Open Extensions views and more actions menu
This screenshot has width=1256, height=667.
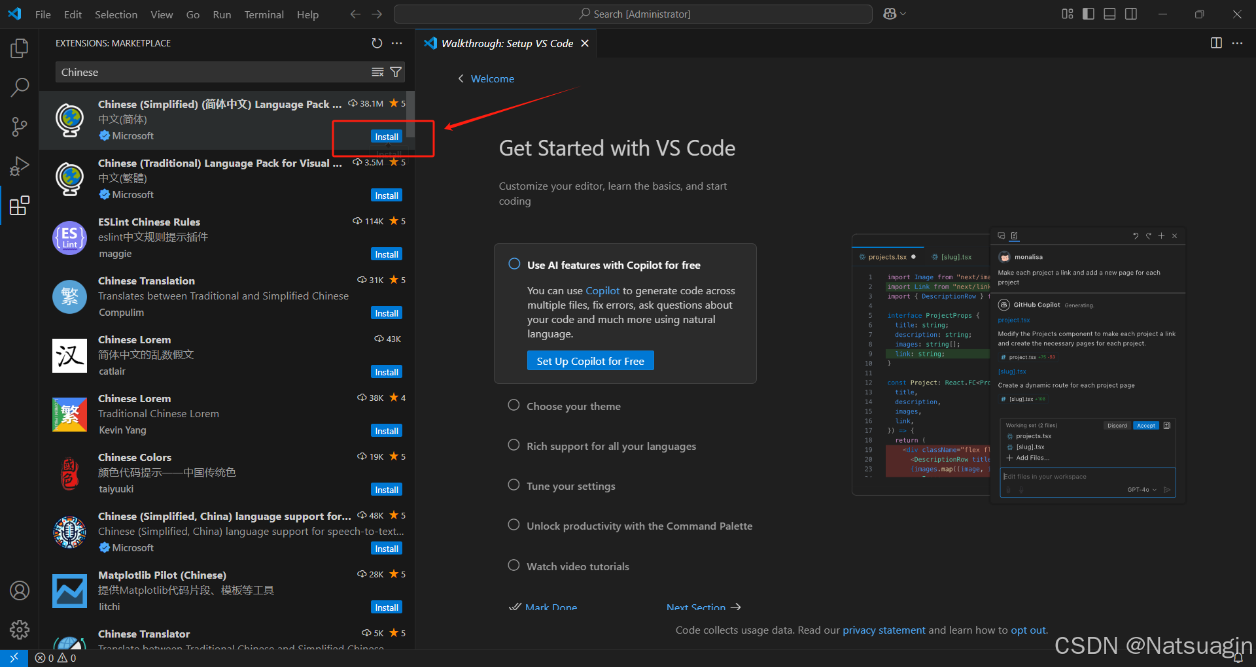point(397,43)
